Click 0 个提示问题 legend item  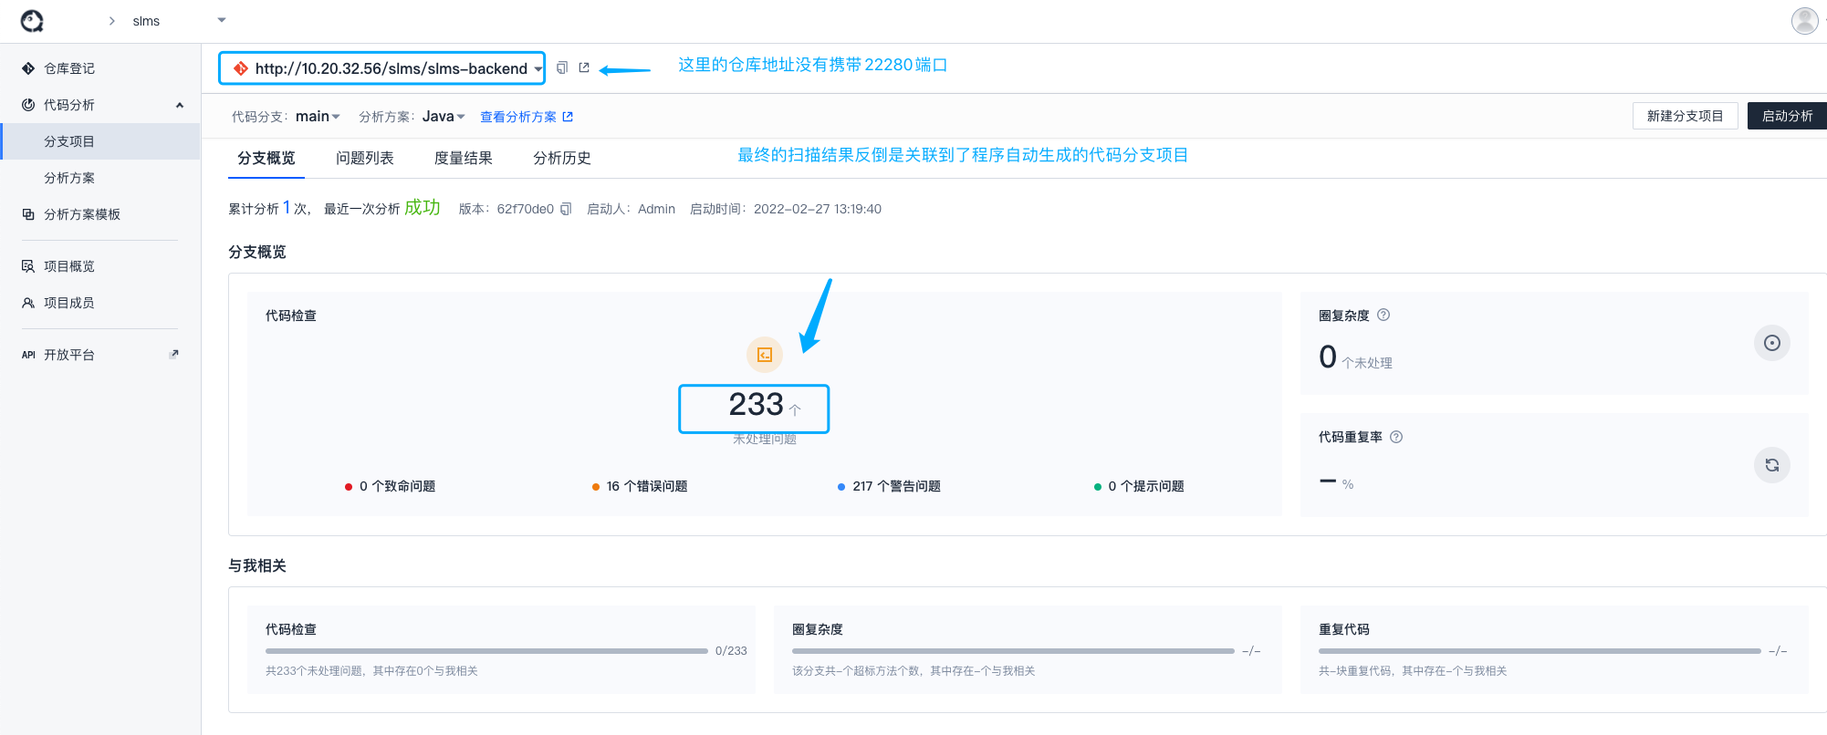click(x=1139, y=486)
